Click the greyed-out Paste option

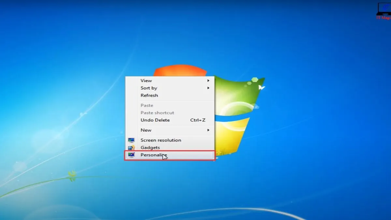coord(147,105)
